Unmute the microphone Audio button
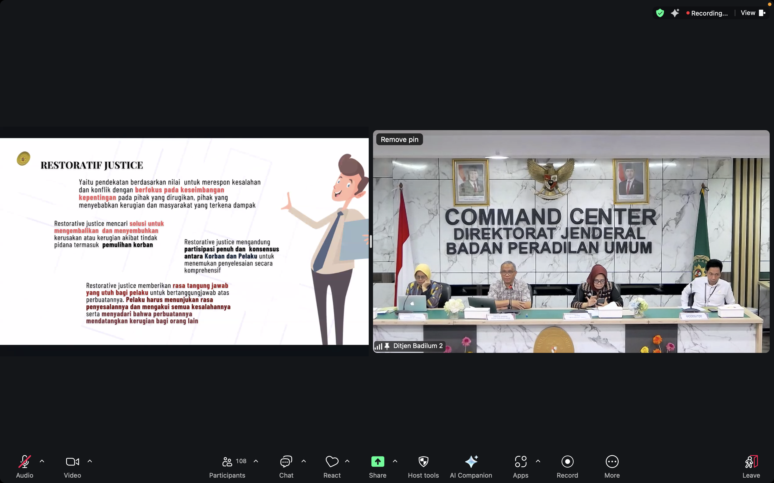 coord(25,466)
